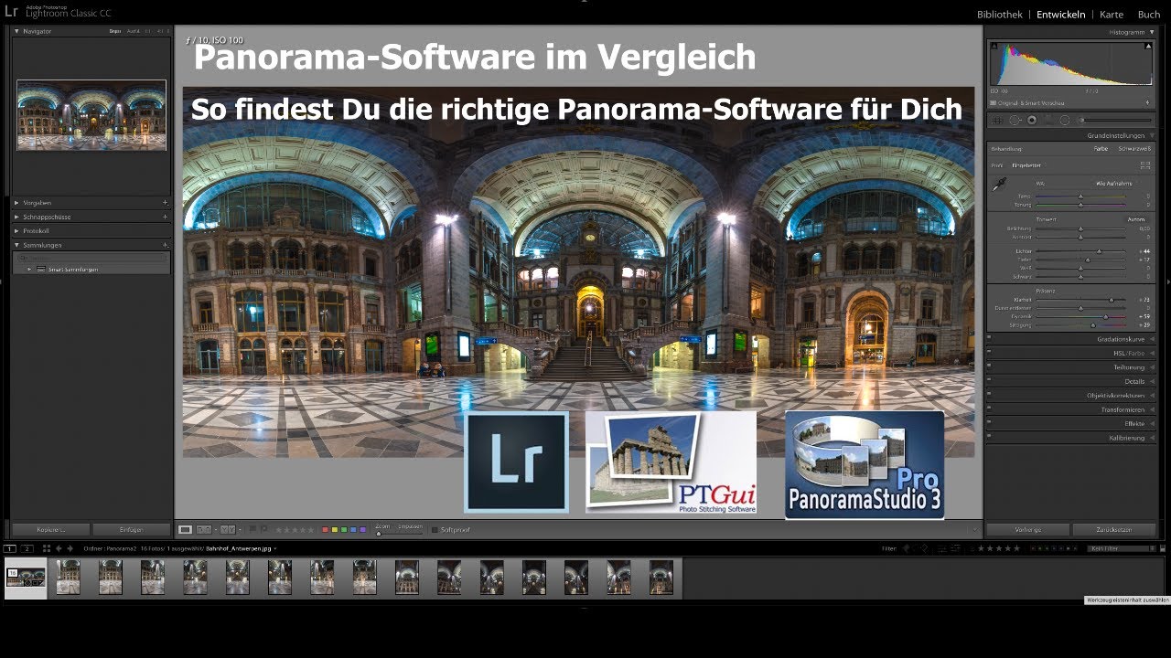Apply red color label swatch
Image resolution: width=1171 pixels, height=658 pixels.
[325, 529]
